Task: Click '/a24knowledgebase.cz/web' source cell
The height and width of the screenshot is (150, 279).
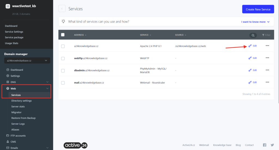Action: click(x=190, y=46)
